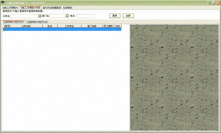Click the 公司名称 column header
The image size is (221, 133).
pyautogui.click(x=26, y=26)
